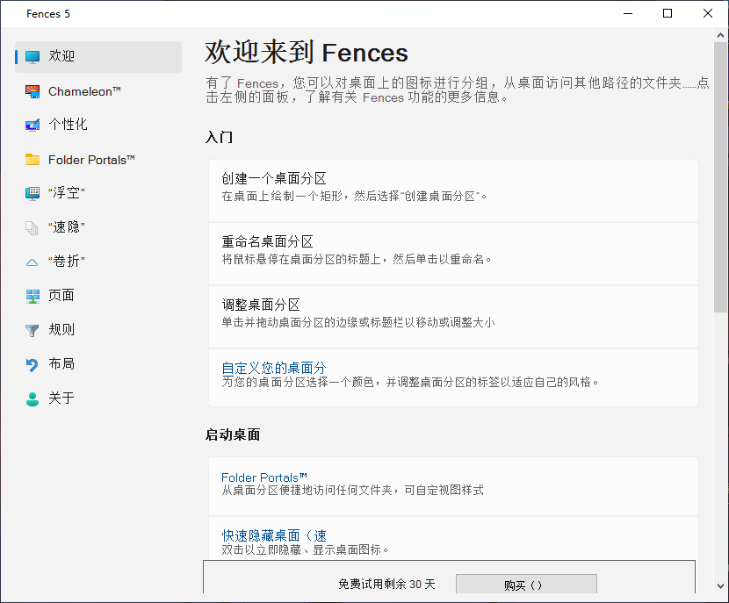This screenshot has width=729, height=603.
Task: Click the "浮空" peek icon
Action: pos(32,193)
